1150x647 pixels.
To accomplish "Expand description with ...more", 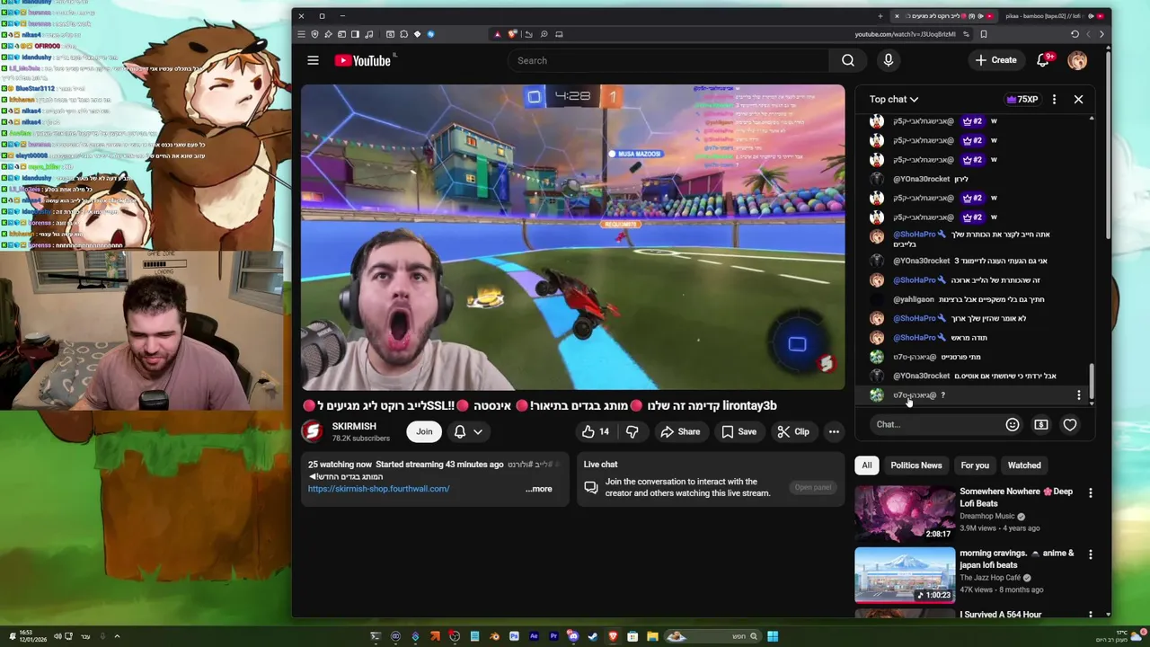I will pos(539,489).
